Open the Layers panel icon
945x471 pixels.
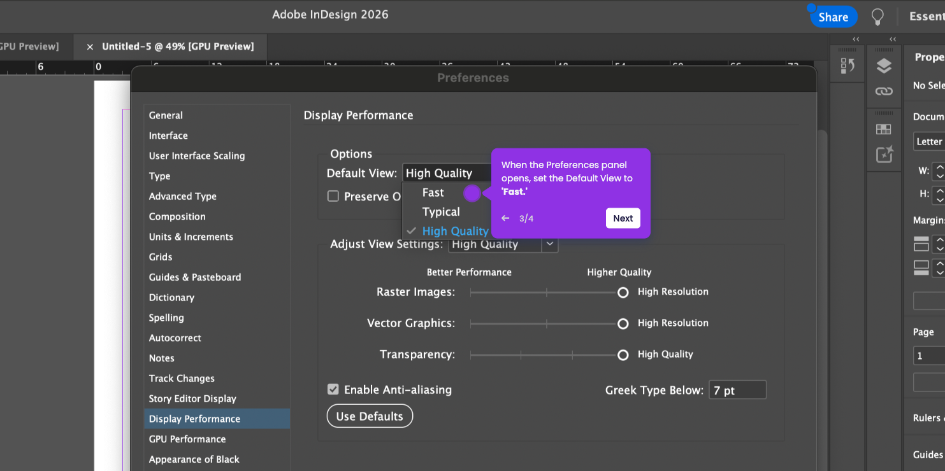tap(884, 66)
